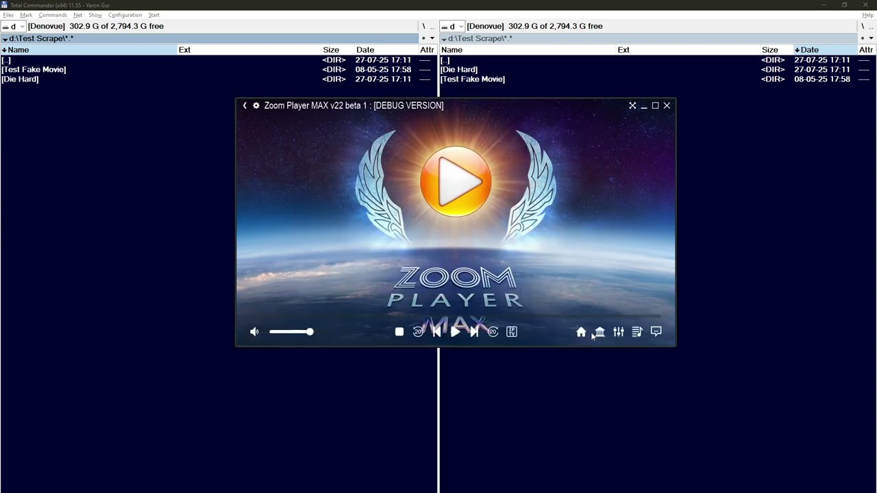Expand left panel path dropdown triangle

5,39
